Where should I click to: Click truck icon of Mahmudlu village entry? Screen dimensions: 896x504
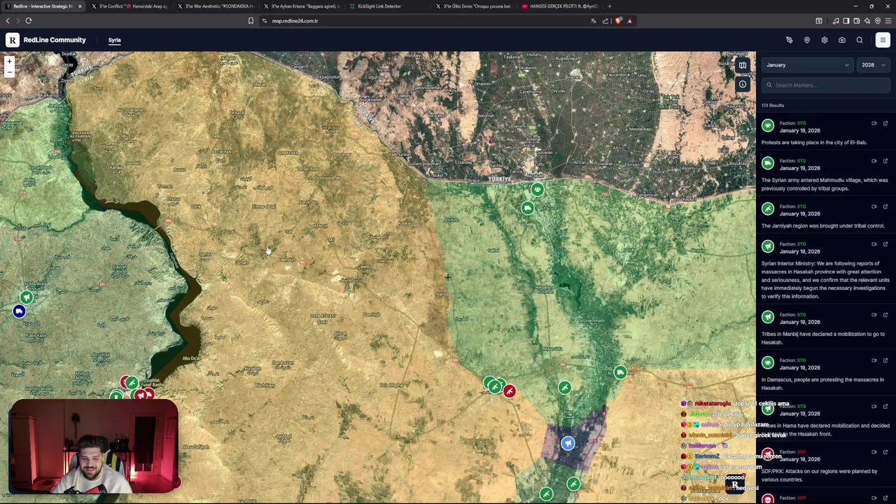pyautogui.click(x=768, y=164)
